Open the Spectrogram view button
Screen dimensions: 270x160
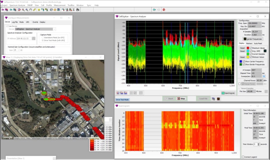tap(228, 93)
